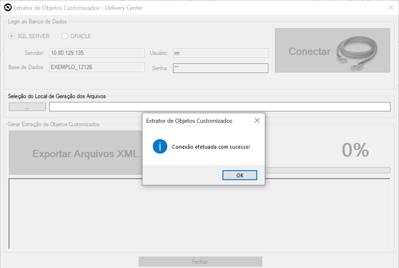Confirm the dialog with the OK button
Screen dimensions: 399x268
pos(240,175)
